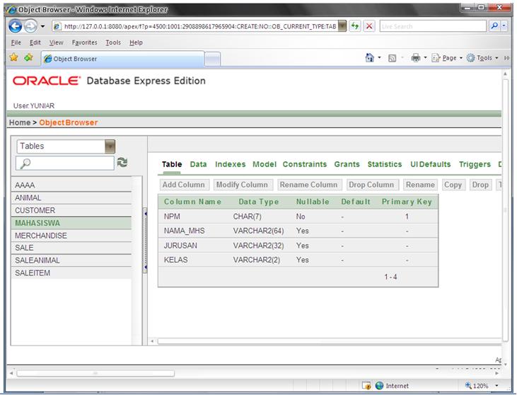Open the search provider dropdown arrow

click(x=504, y=26)
